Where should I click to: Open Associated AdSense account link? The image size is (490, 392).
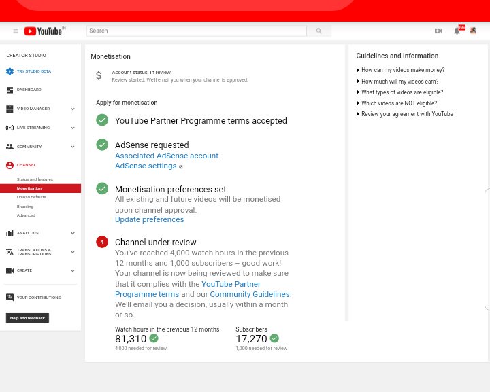coord(167,156)
